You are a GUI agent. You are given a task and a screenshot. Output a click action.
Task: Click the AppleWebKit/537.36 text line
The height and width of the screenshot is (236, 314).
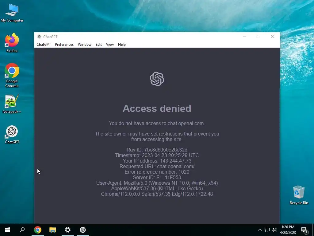point(157,189)
